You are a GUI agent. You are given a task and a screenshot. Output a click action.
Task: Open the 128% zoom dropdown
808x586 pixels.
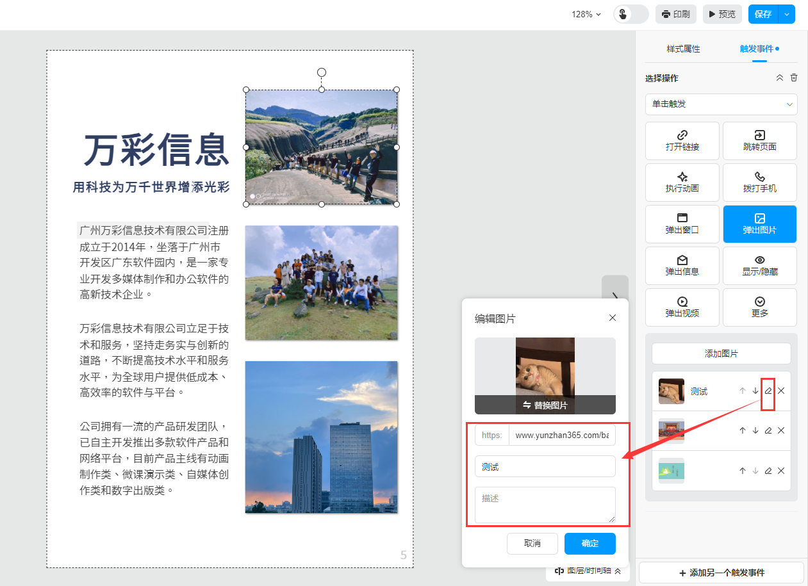586,14
